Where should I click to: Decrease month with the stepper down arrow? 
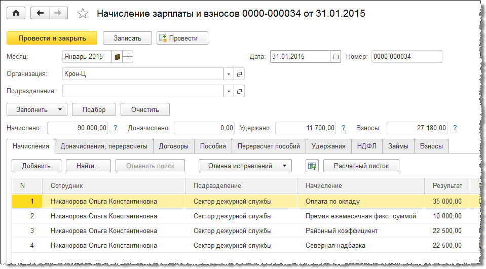(x=128, y=59)
